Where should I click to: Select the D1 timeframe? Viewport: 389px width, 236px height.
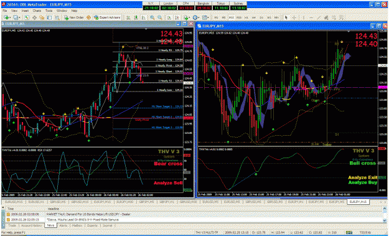pyautogui.click(x=261, y=17)
